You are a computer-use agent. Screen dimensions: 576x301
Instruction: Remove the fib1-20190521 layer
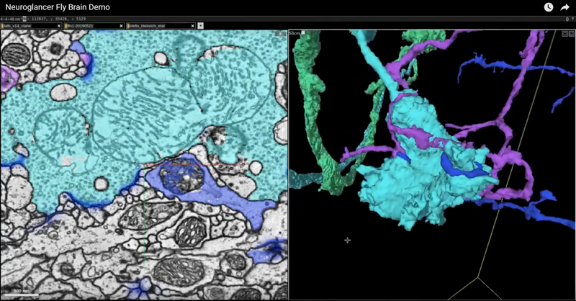[120, 25]
